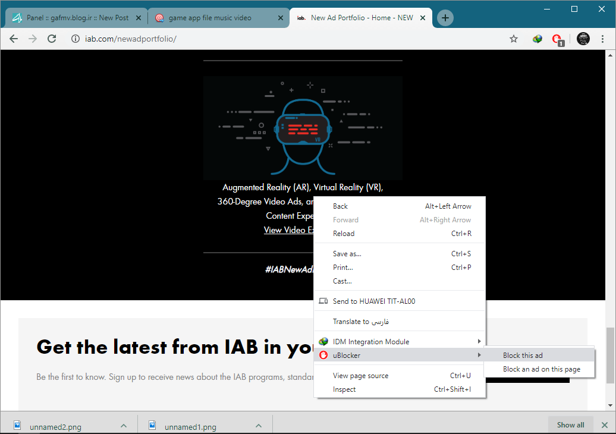Open the Chrome three-dot menu
616x434 pixels.
(602, 39)
